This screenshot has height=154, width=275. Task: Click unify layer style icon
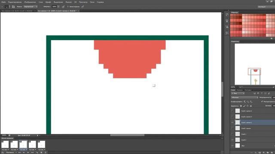click(x=251, y=101)
